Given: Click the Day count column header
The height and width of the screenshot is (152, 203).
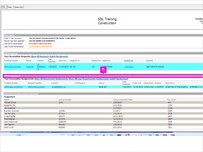Looking at the screenshot, I should coord(171,100).
